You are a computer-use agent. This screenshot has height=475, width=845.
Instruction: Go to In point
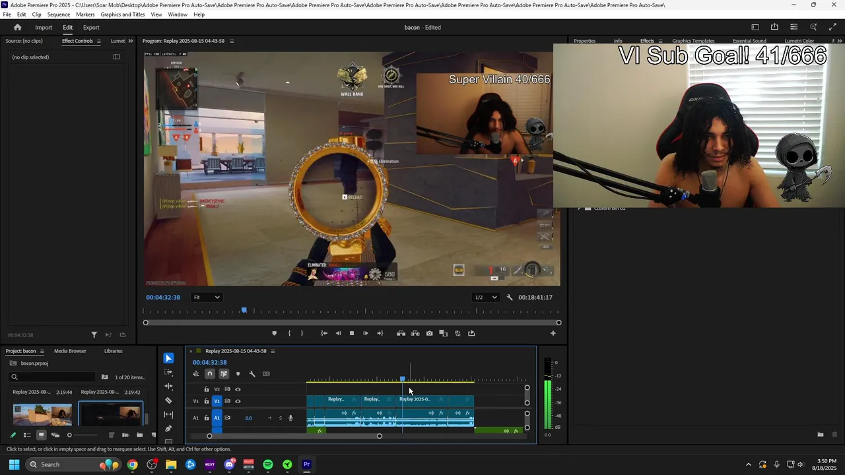click(x=324, y=333)
